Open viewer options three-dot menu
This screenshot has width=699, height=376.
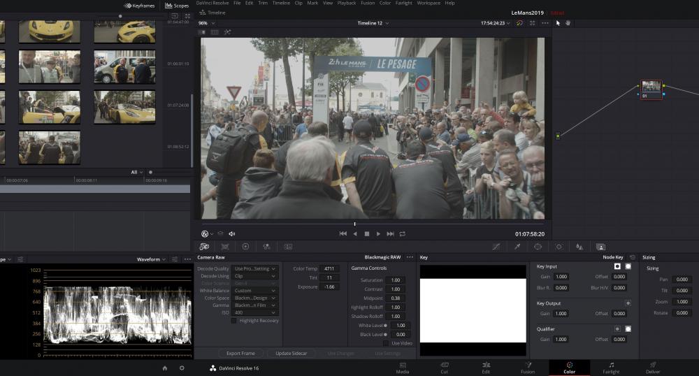point(545,23)
